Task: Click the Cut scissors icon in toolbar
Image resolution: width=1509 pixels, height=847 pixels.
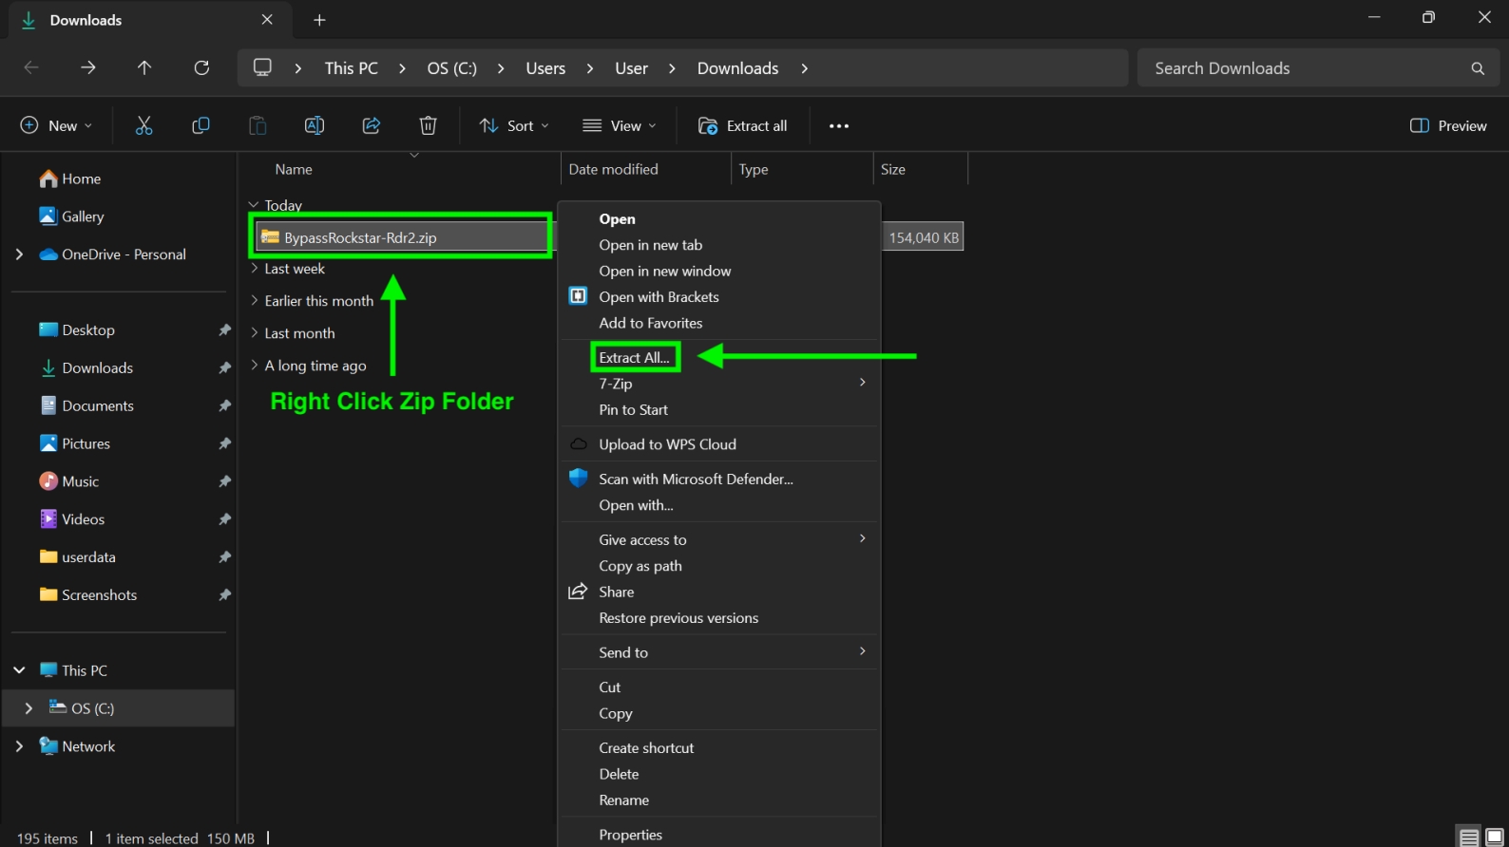Action: coord(143,125)
